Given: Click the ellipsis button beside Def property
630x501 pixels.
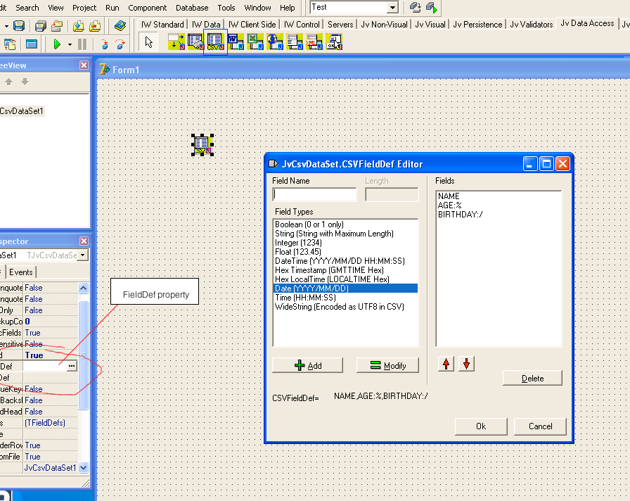Looking at the screenshot, I should point(72,366).
